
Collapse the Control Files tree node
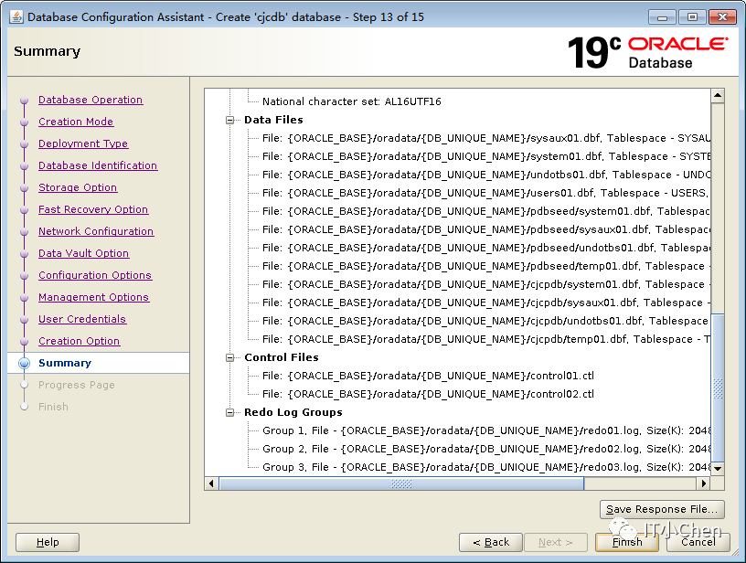coord(230,357)
